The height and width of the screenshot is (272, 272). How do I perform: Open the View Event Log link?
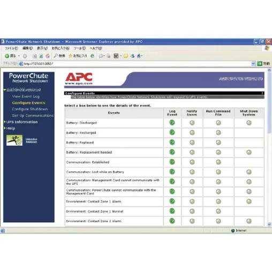pos(26,96)
